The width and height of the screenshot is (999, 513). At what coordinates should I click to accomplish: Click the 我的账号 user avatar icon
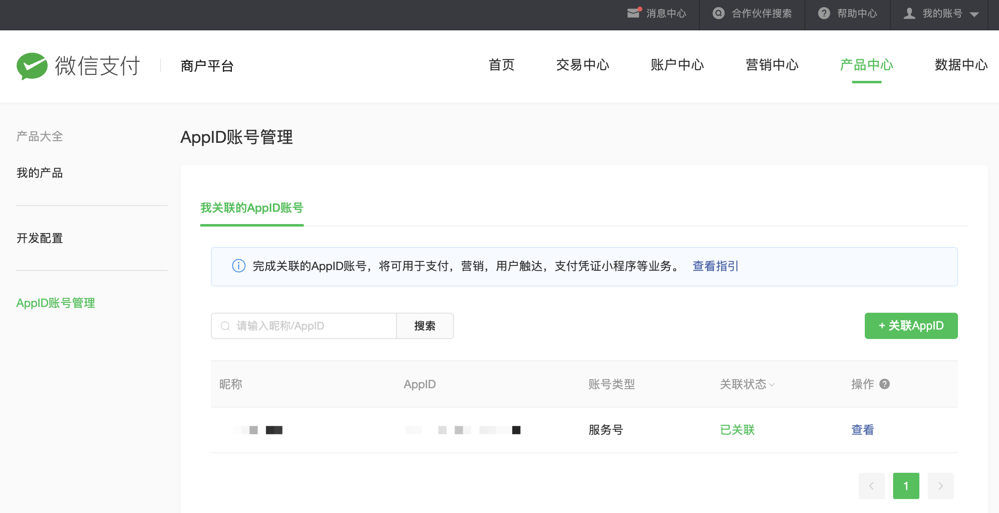910,13
